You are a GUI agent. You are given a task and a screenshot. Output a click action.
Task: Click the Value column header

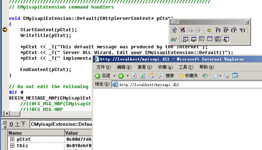tap(78, 133)
